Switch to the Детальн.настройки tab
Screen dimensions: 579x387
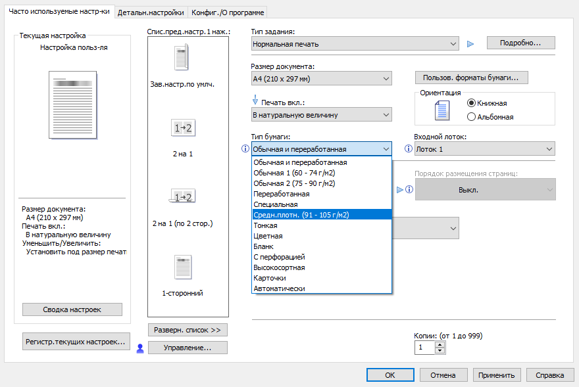pyautogui.click(x=151, y=12)
